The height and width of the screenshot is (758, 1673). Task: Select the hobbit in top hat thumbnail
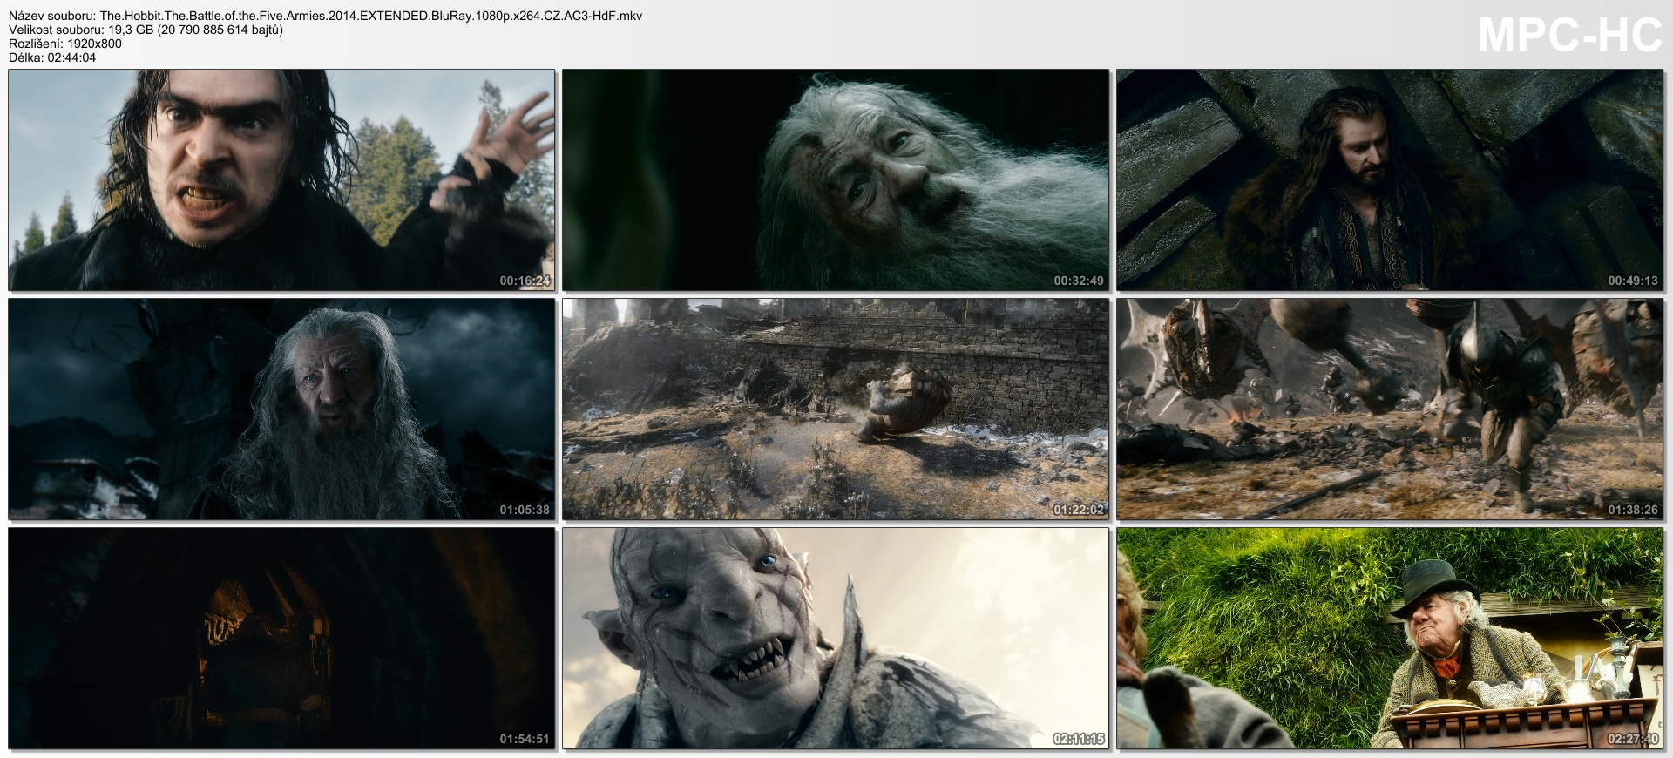pos(1390,638)
